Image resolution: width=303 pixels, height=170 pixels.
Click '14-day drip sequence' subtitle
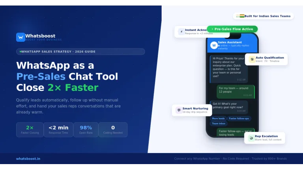[195, 112]
